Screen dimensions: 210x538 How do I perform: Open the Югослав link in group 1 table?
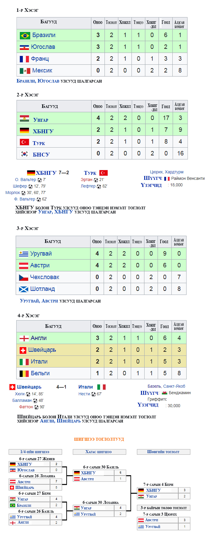43,47
